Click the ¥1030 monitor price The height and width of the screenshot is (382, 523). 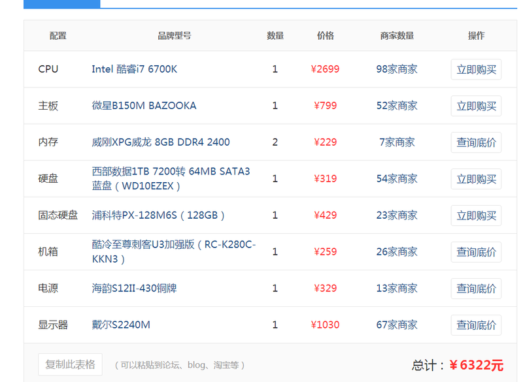325,325
